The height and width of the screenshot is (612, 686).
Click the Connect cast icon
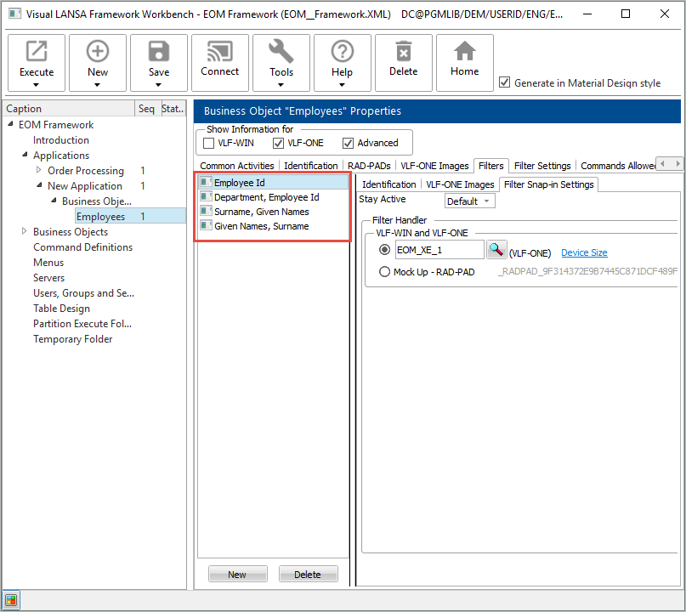(x=219, y=51)
